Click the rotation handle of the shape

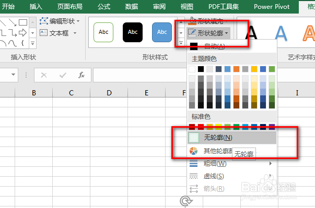(186, 201)
